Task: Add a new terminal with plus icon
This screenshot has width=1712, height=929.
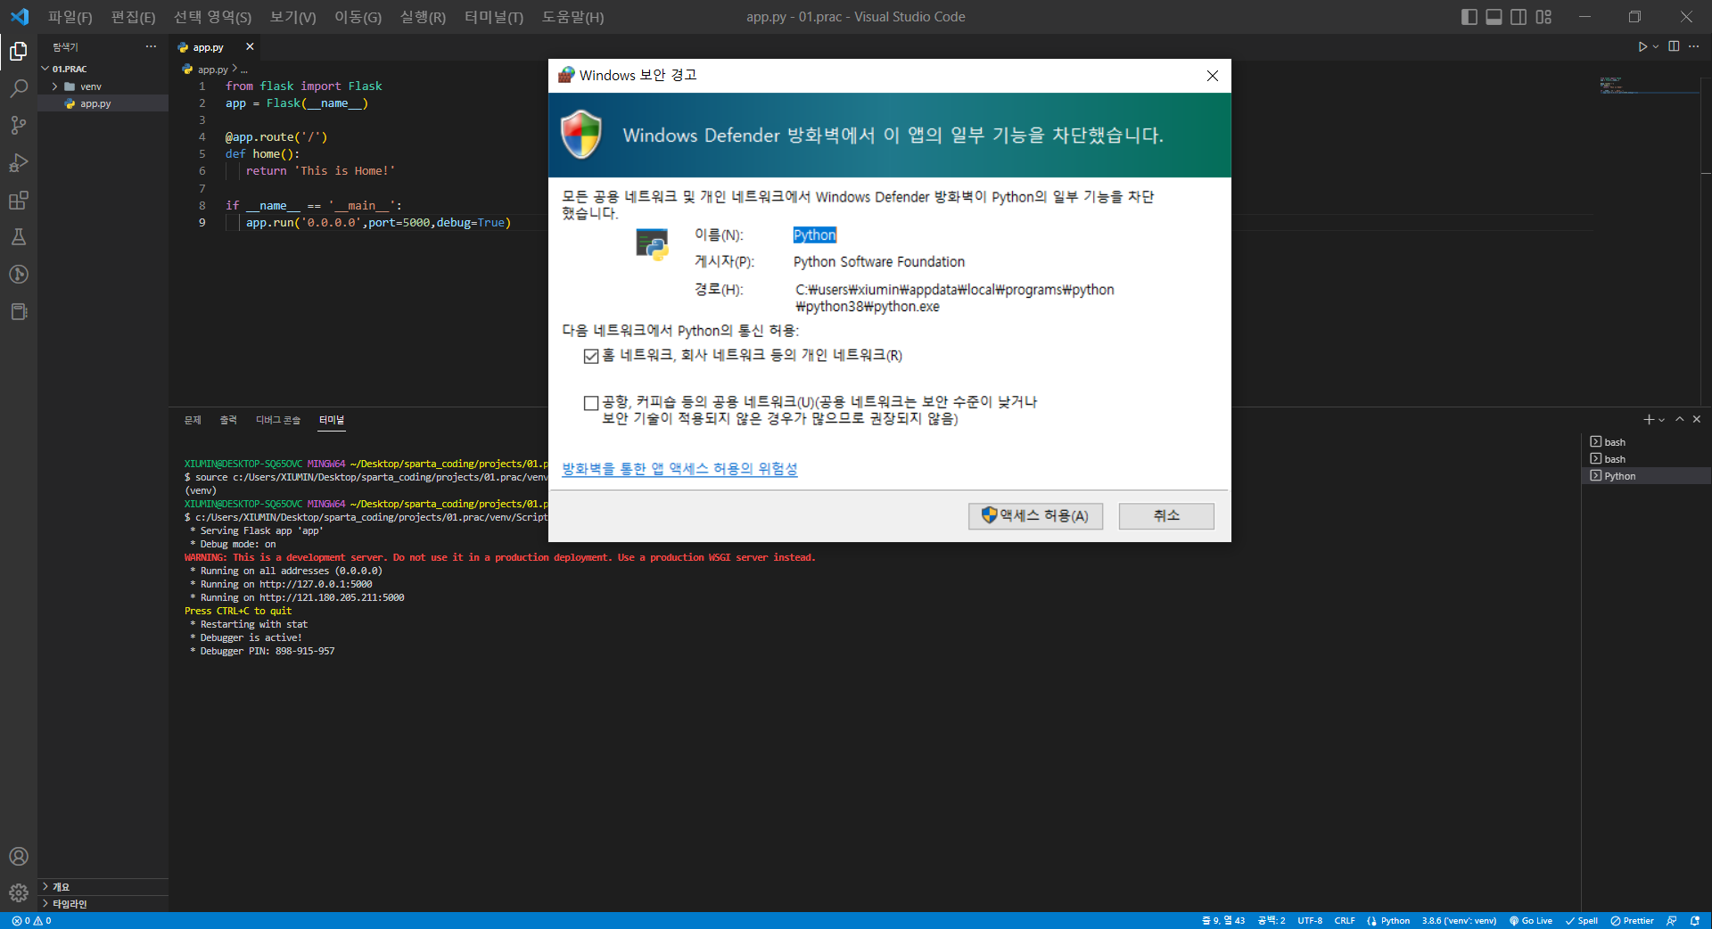Action: [x=1649, y=420]
